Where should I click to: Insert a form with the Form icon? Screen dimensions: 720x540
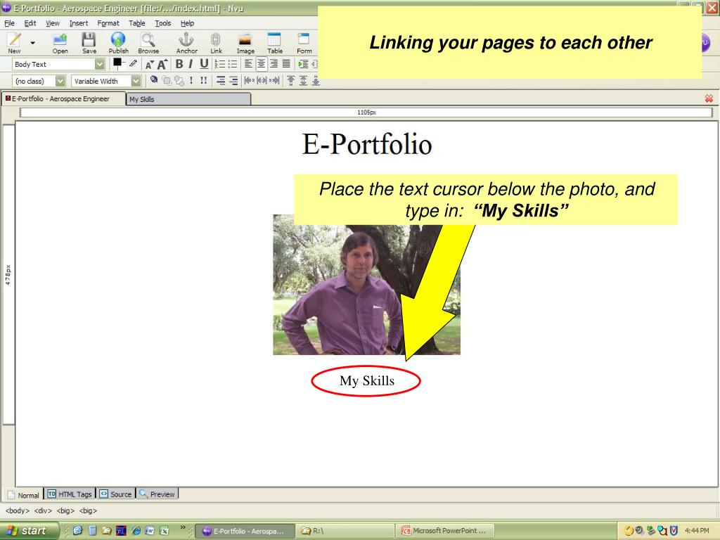pyautogui.click(x=304, y=43)
